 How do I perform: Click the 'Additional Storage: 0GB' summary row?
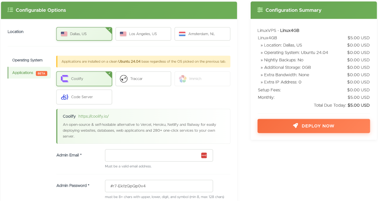(x=314, y=67)
